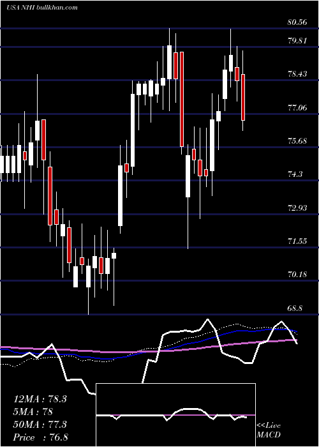Open the Live MACD inset chart
The height and width of the screenshot is (447, 319).
coord(175,415)
